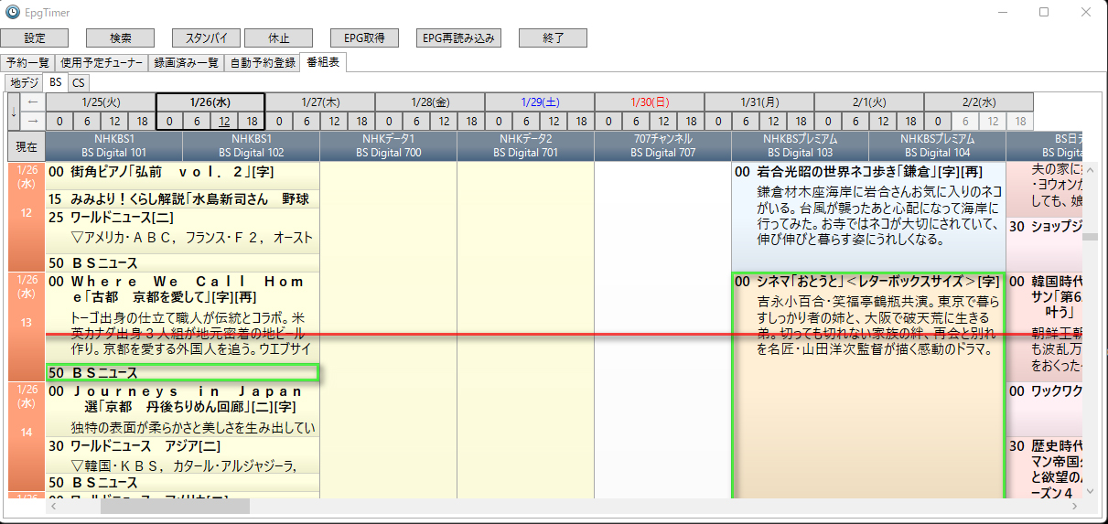Select ショップジ program at 30
This screenshot has width=1108, height=524.
click(1045, 244)
